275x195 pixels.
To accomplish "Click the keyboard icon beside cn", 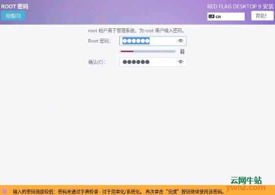I will pos(211,16).
